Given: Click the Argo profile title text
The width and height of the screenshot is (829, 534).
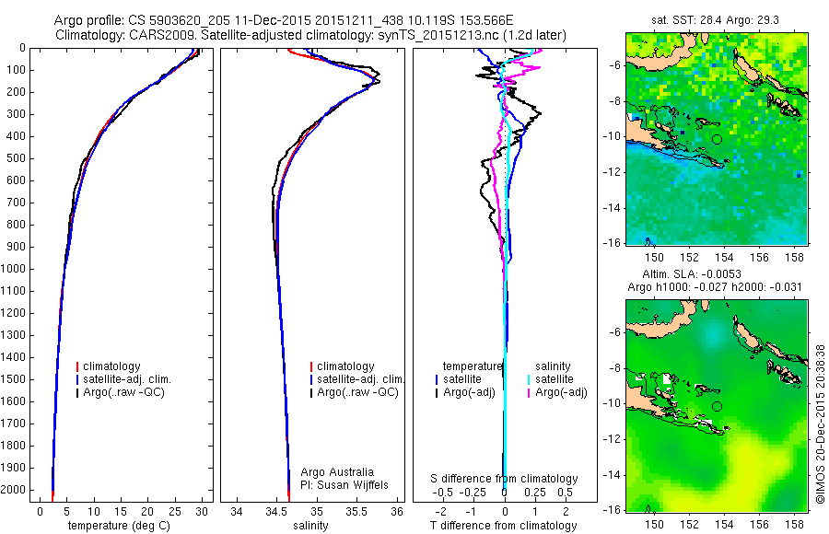Looking at the screenshot, I should (284, 20).
